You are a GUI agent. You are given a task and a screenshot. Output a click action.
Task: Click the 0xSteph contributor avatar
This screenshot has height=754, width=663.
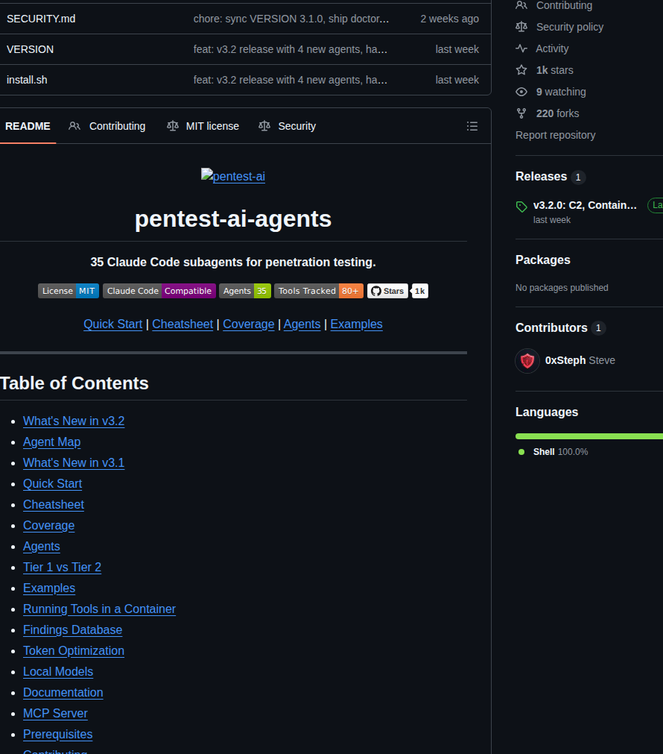pos(527,361)
